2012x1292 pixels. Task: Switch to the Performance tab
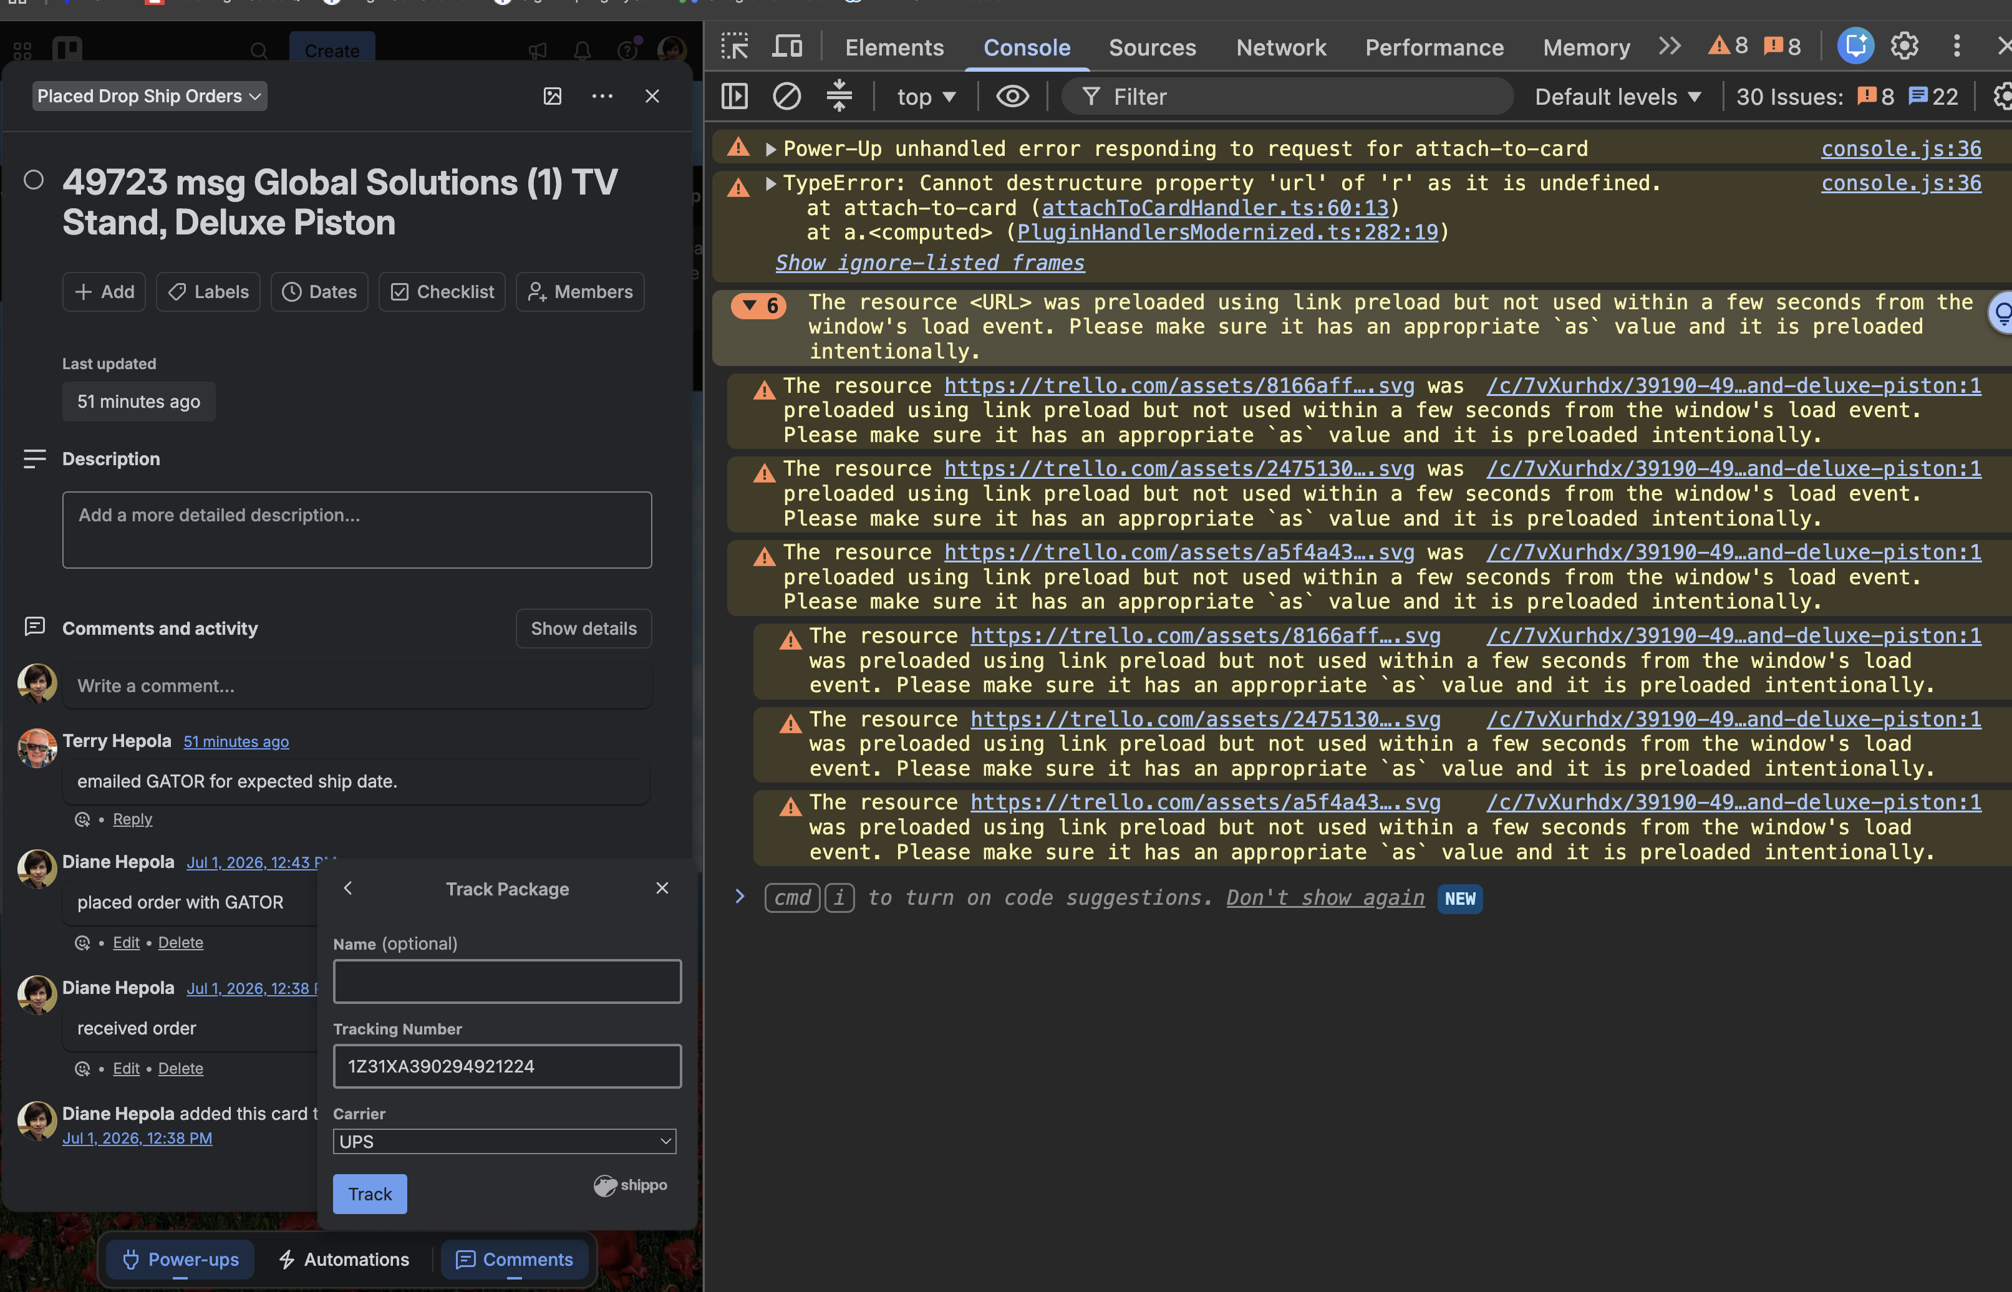coord(1434,48)
